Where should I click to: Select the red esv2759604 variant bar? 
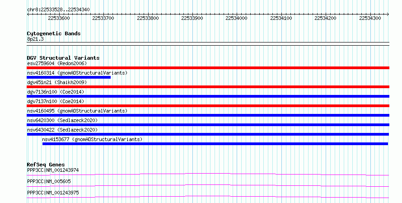coord(208,68)
